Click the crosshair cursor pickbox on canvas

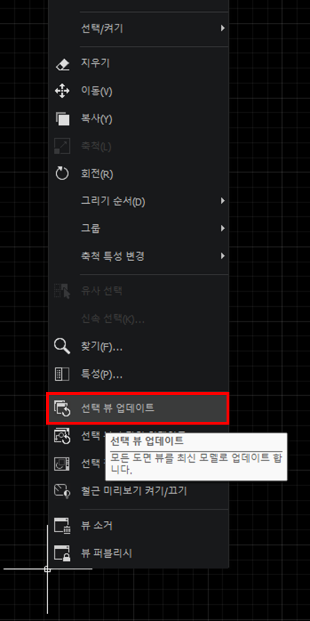point(47,569)
